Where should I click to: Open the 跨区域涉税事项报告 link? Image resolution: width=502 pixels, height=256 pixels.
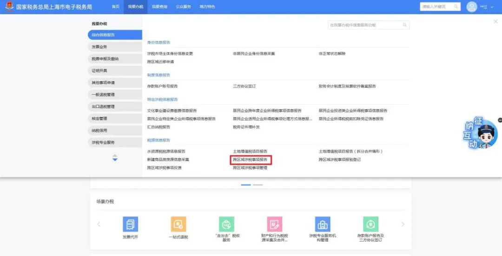251,160
